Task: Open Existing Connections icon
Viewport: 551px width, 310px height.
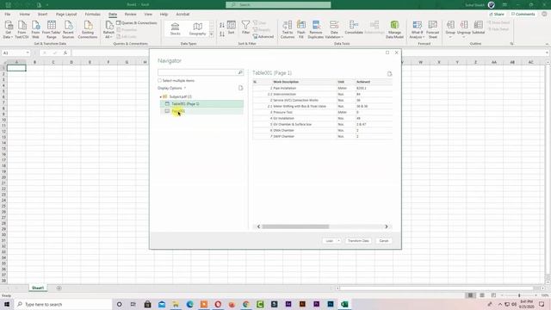Action: pos(88,29)
